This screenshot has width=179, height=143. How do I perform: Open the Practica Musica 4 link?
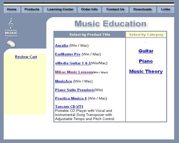pyautogui.click(x=71, y=98)
